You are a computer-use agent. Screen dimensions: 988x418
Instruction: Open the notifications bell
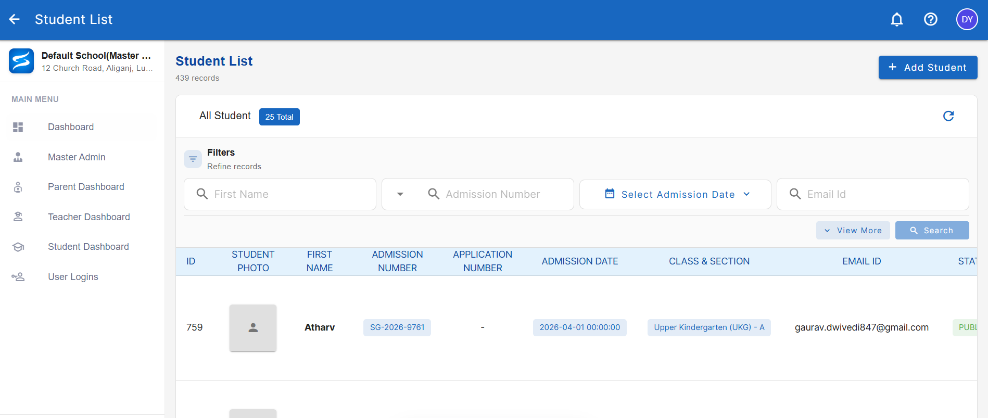tap(896, 19)
